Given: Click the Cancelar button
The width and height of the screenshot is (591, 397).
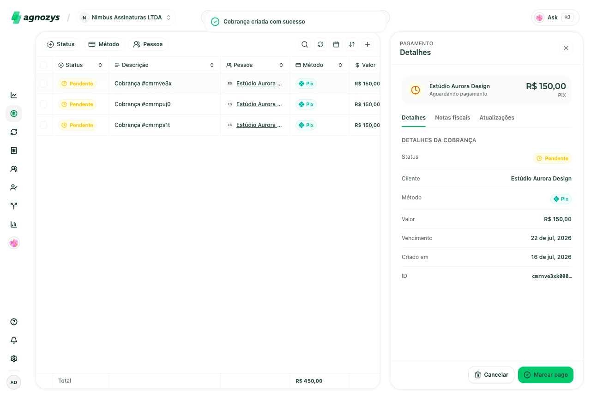Looking at the screenshot, I should coord(491,375).
